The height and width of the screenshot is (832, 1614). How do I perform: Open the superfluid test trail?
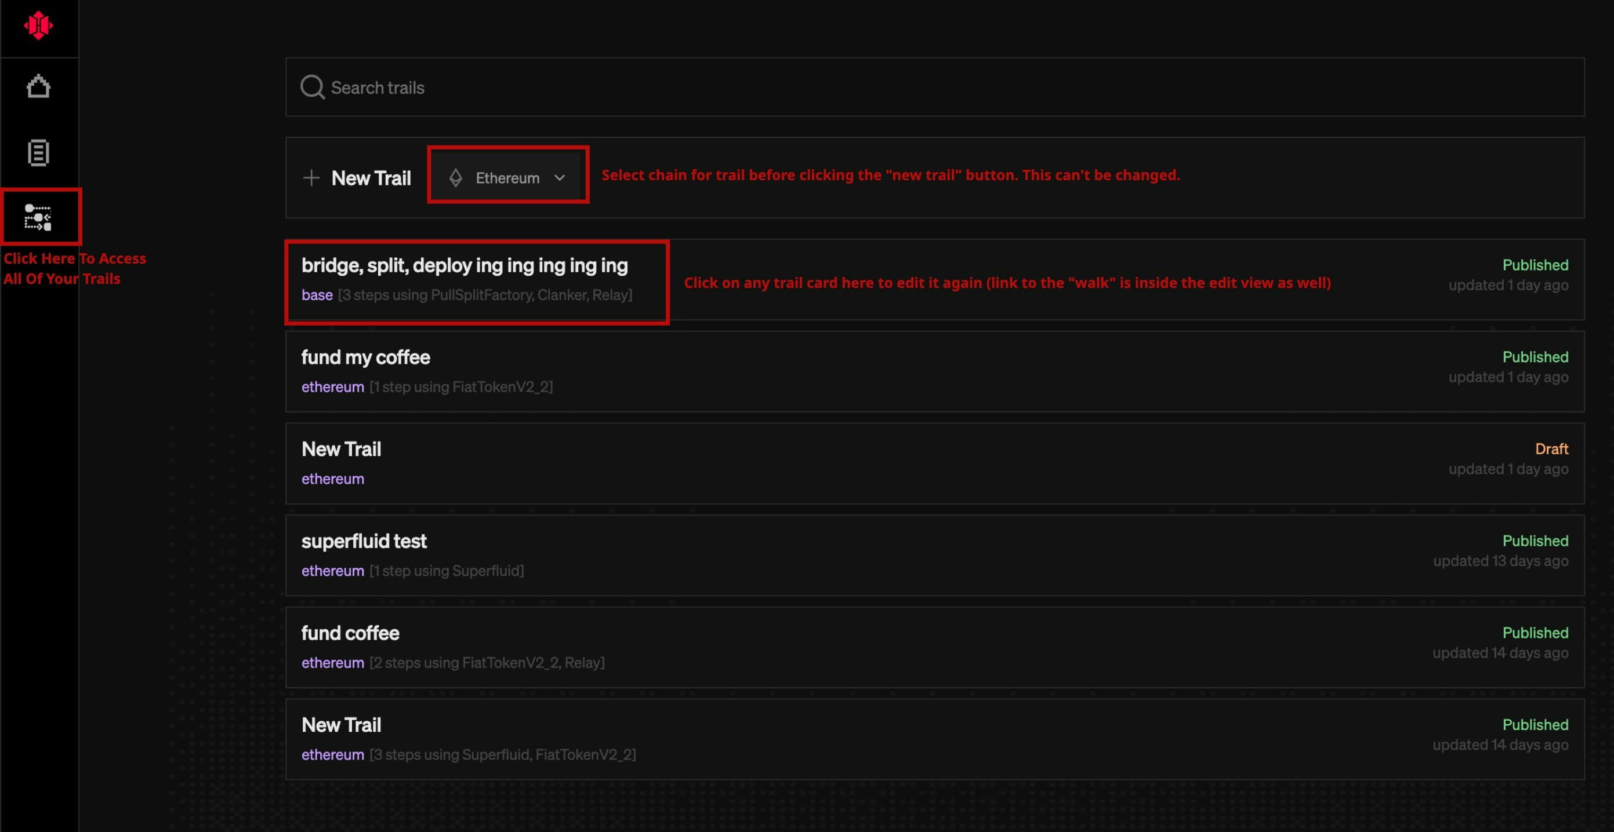(x=364, y=542)
